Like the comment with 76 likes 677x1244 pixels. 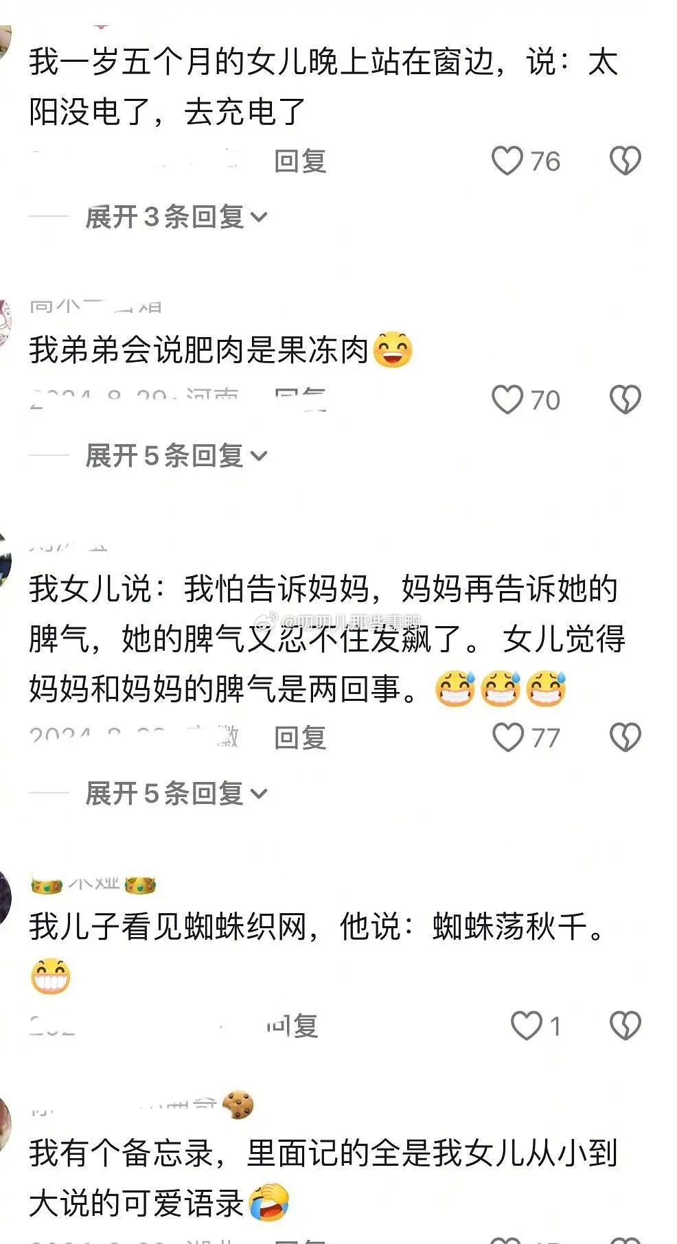(x=507, y=161)
